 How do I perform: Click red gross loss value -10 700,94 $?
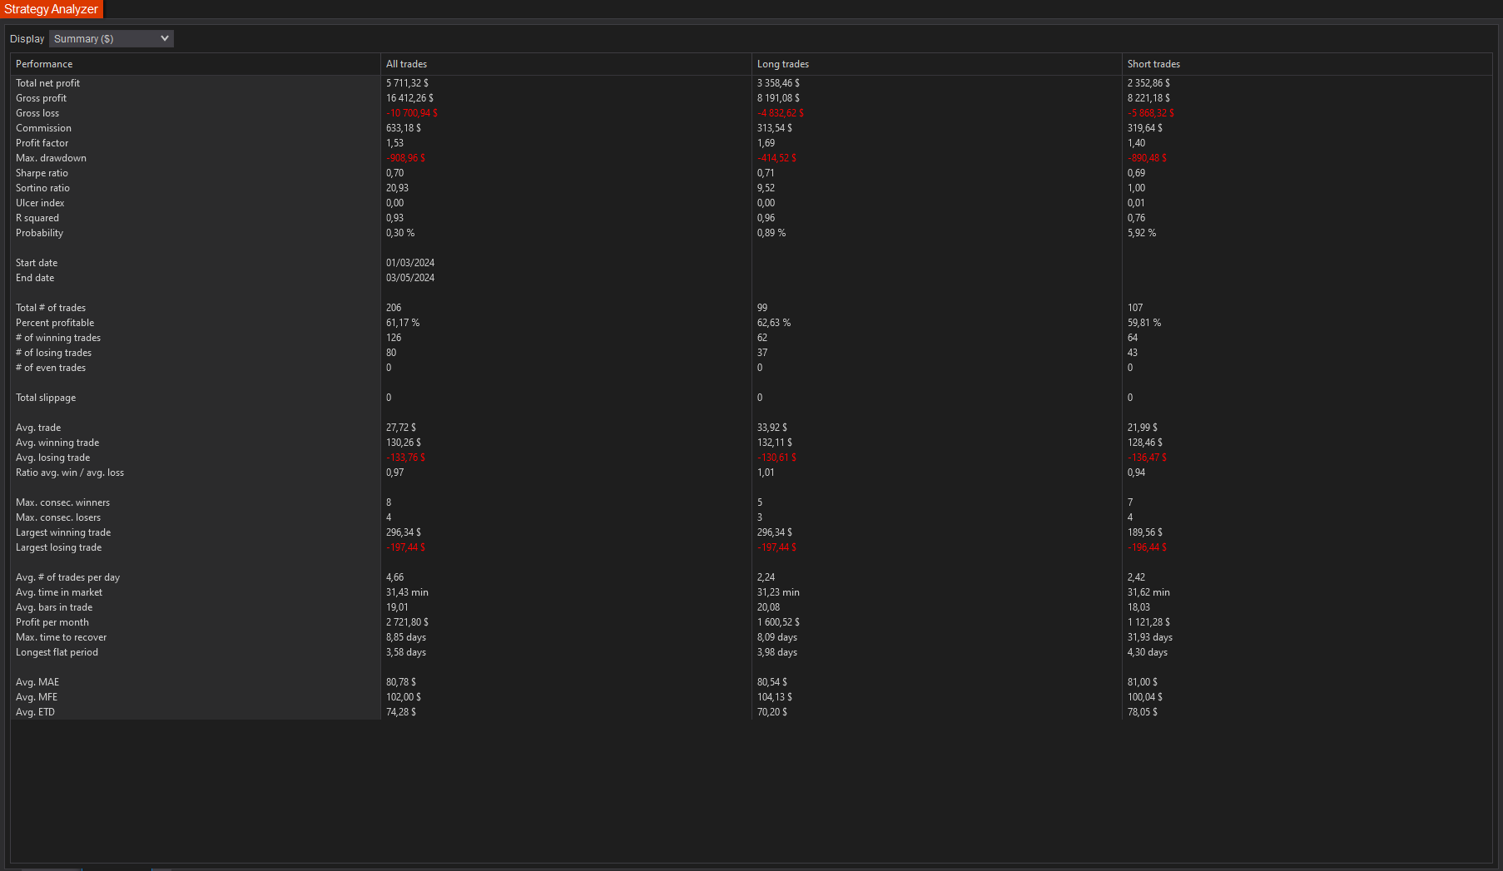coord(412,113)
